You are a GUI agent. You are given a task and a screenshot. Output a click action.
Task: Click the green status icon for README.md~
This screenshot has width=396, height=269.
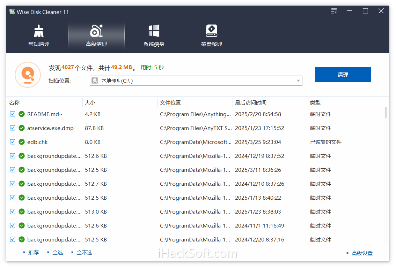pos(22,114)
